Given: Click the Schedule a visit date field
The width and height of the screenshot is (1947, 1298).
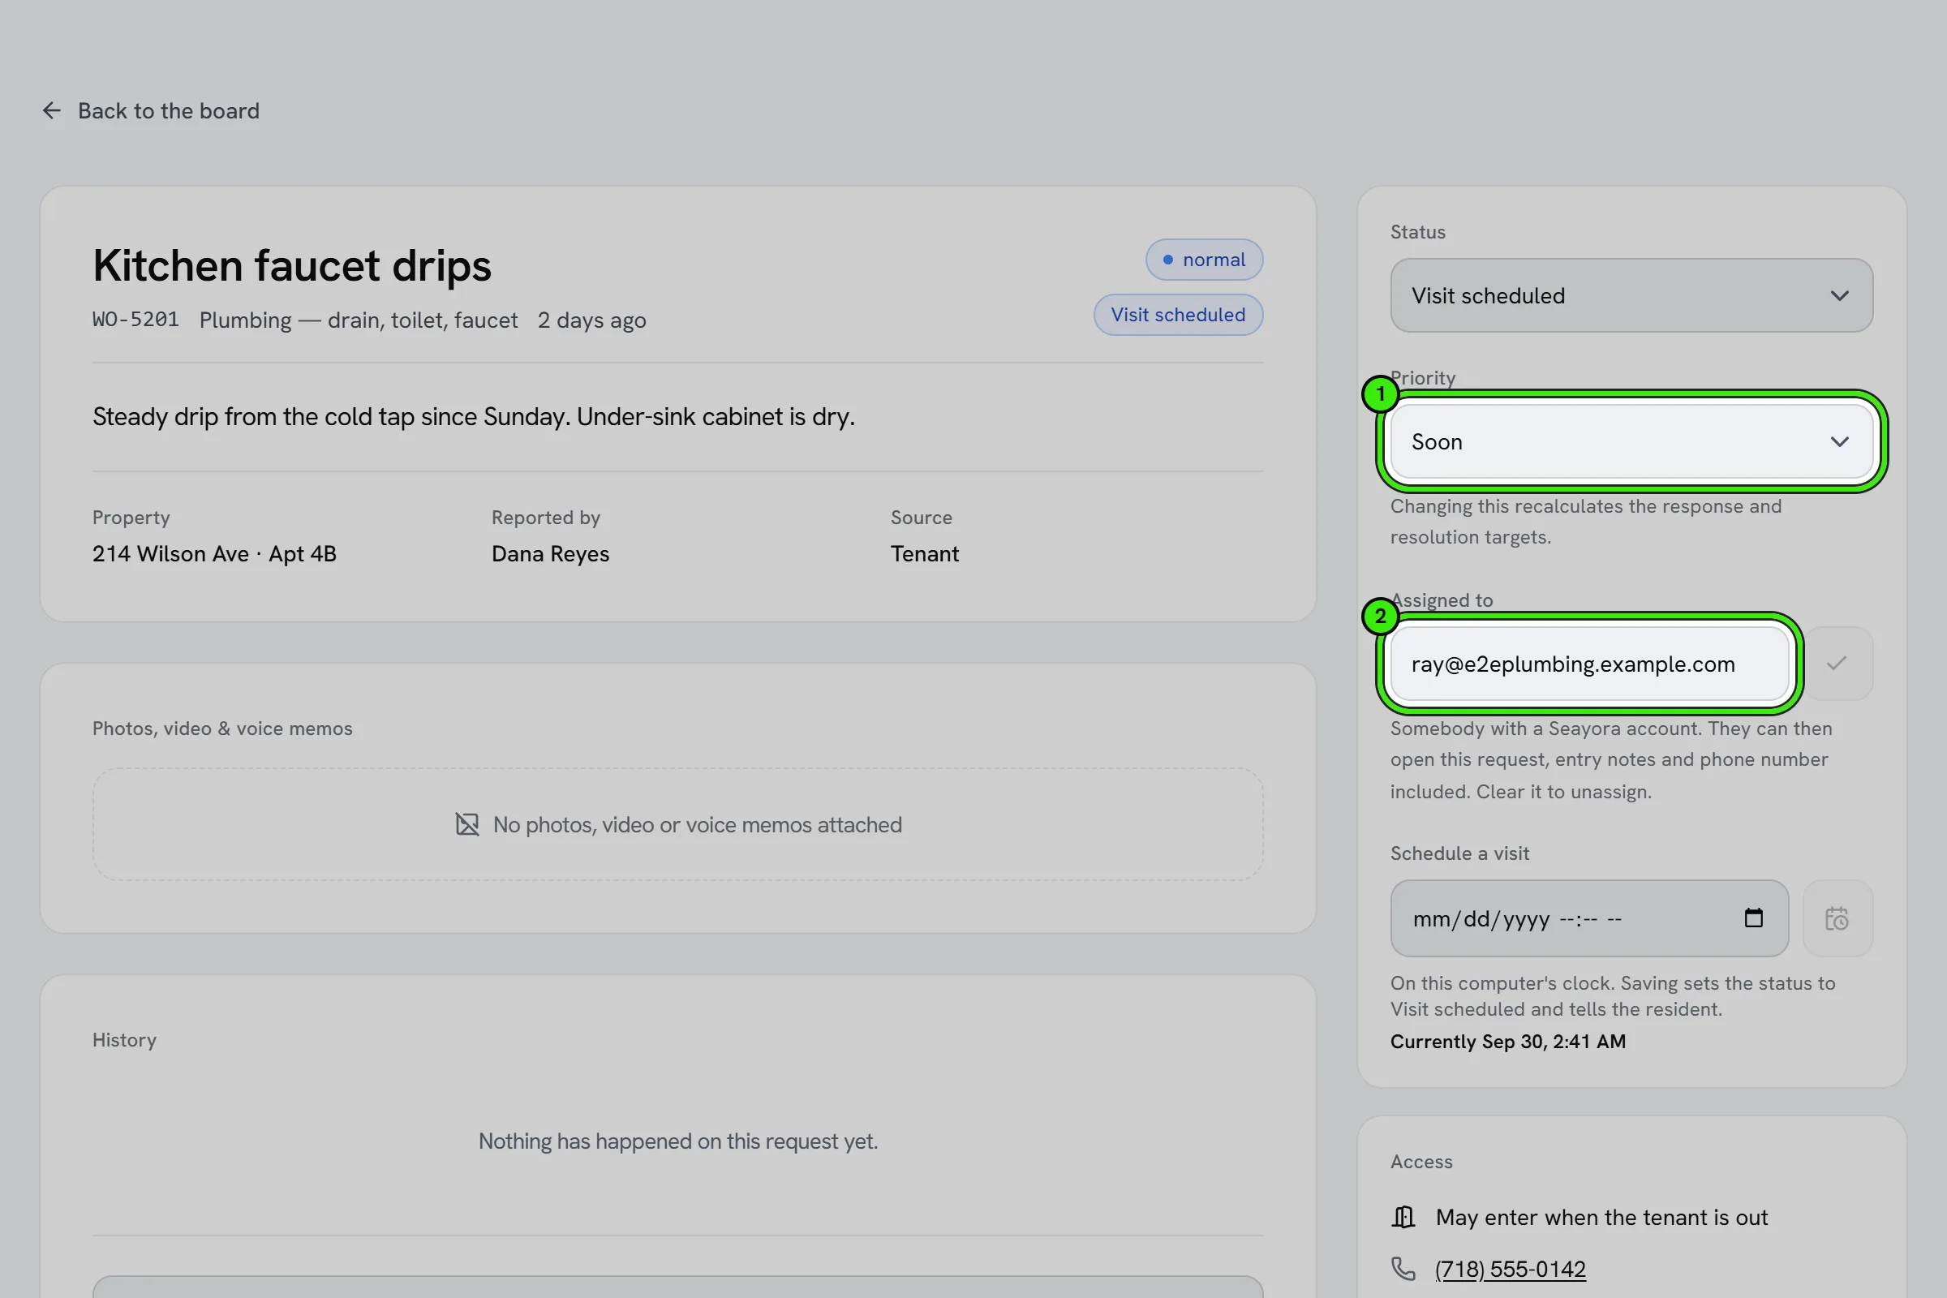Looking at the screenshot, I should pos(1589,918).
